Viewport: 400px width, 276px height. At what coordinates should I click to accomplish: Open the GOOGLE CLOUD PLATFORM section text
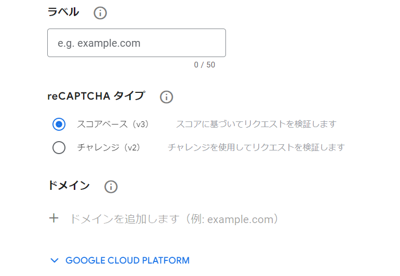[127, 260]
